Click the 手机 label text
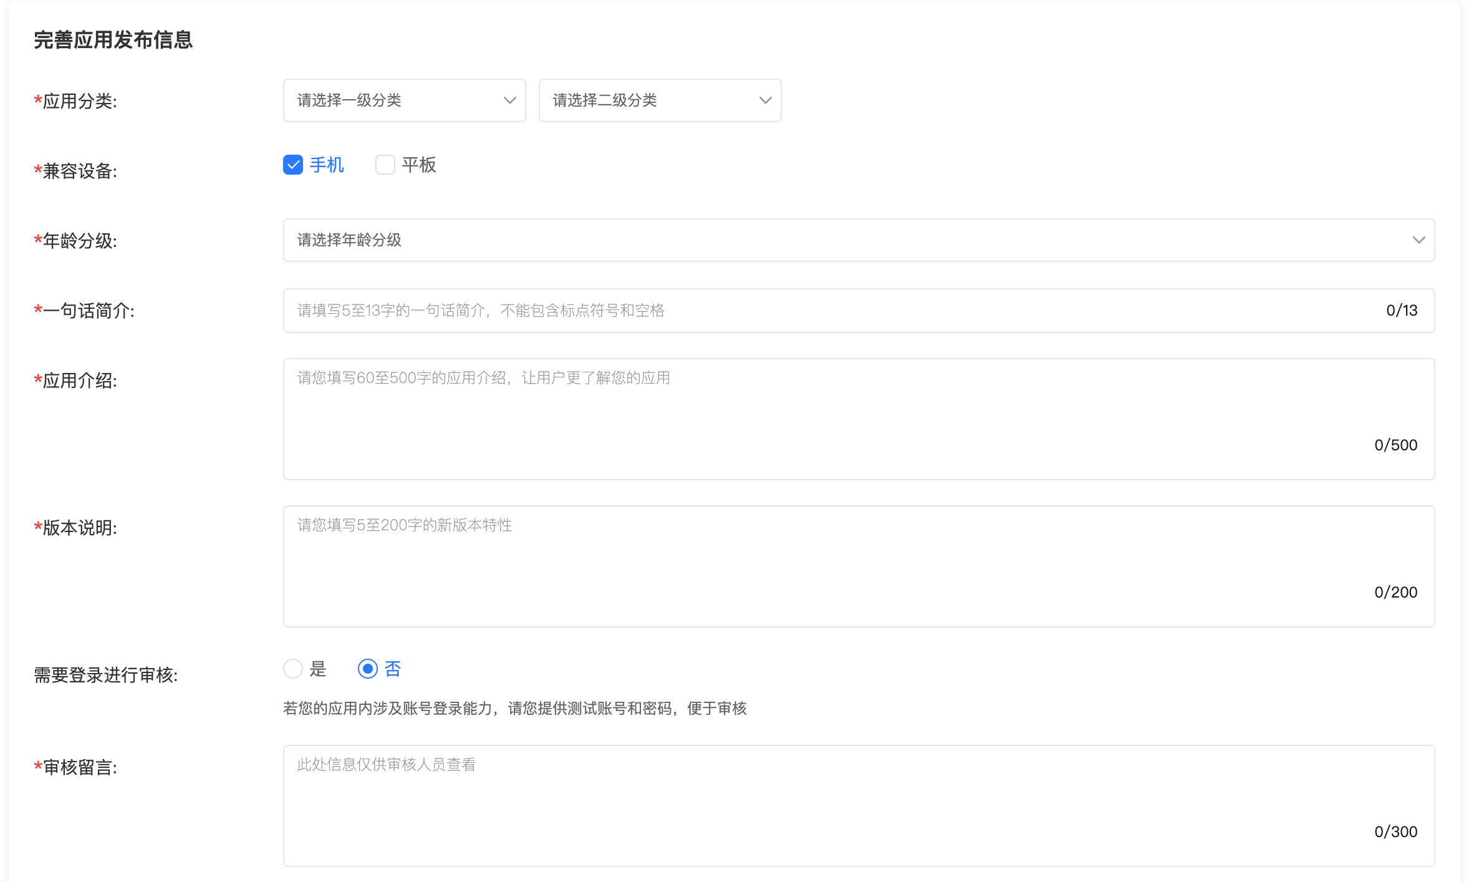This screenshot has width=1474, height=882. [327, 165]
